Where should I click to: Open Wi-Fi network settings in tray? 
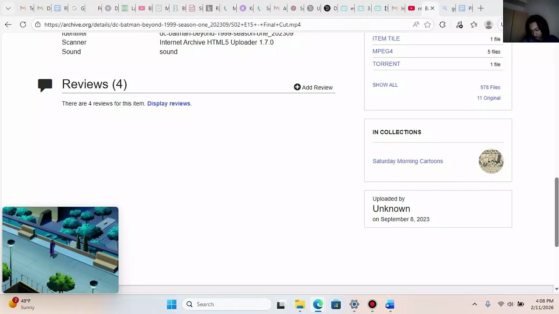[x=501, y=304]
